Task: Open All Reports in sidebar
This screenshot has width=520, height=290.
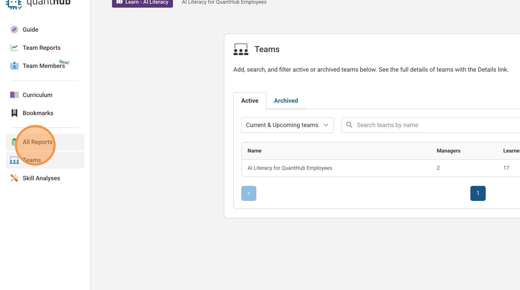Action: coord(37,142)
